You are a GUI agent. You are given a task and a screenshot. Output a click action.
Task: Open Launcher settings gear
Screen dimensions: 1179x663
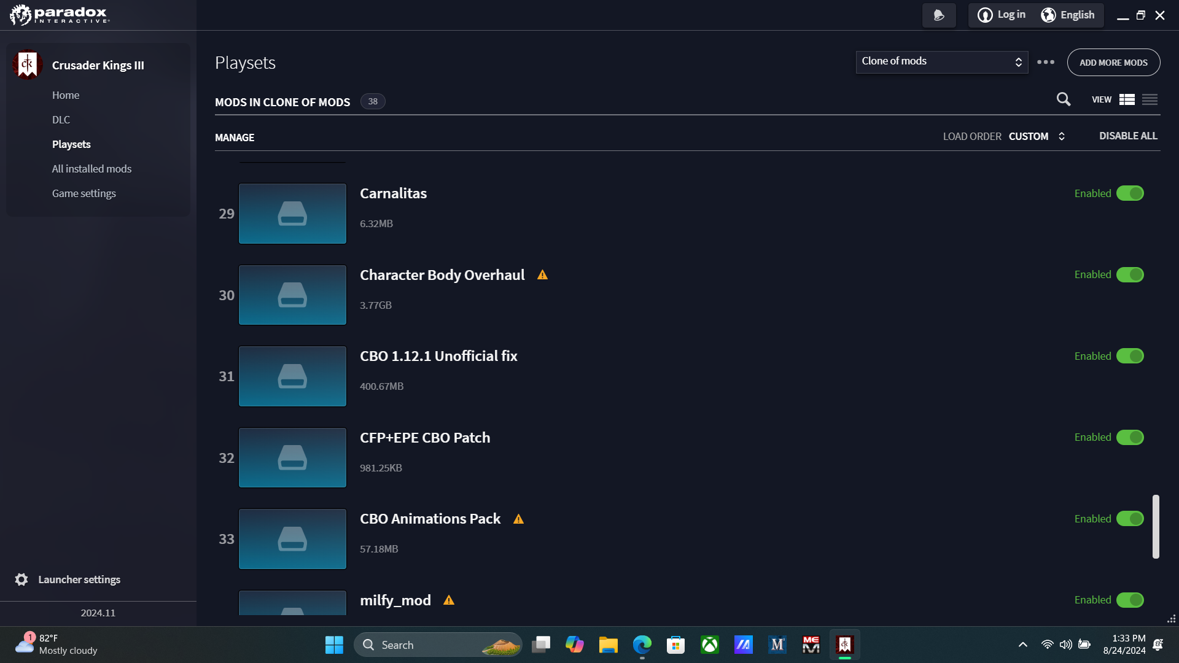[x=21, y=580]
